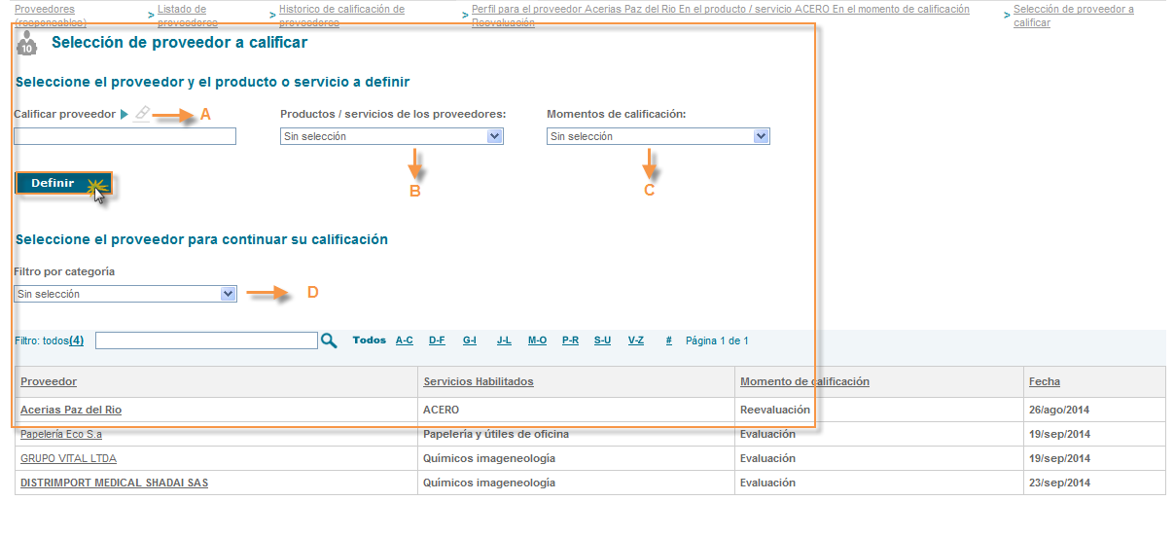Click the supplier icon beside the page title
The width and height of the screenshot is (1174, 537).
coord(27,44)
